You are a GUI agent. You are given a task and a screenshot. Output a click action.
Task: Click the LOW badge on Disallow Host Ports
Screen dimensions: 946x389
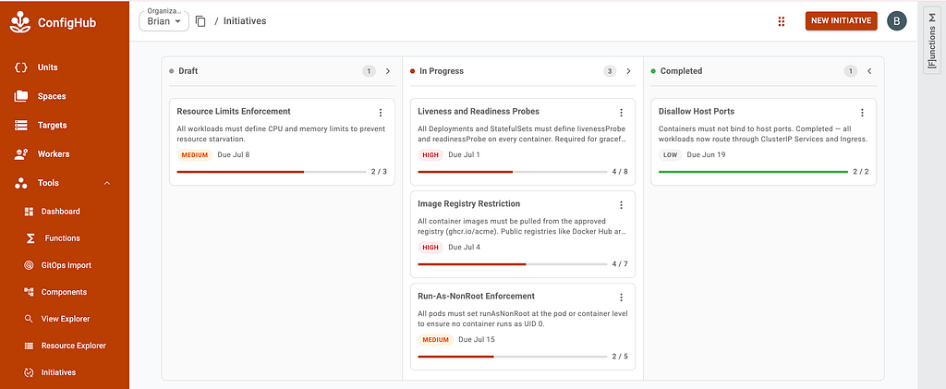[671, 155]
